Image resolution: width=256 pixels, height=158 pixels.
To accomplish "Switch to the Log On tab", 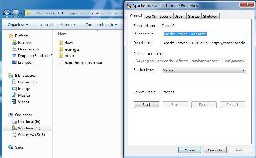I will coord(151,16).
